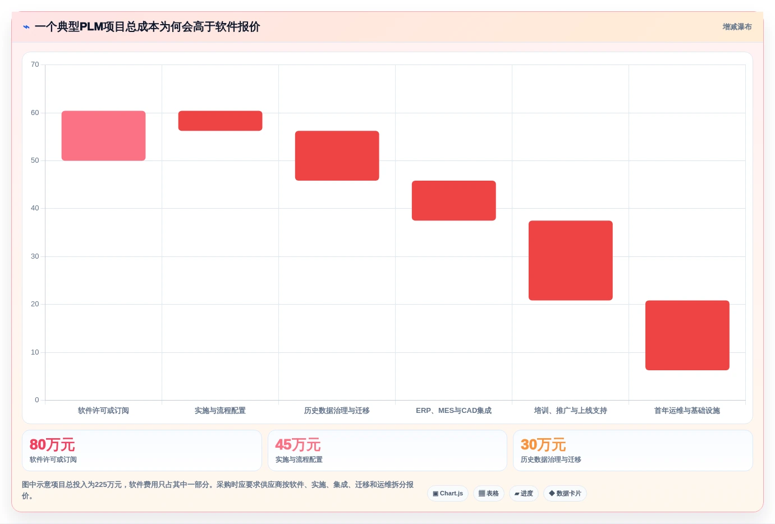Click the y-axis value 70

coord(35,65)
